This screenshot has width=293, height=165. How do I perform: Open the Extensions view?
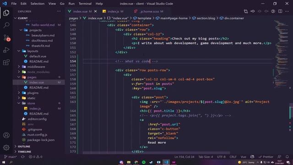point(6,62)
